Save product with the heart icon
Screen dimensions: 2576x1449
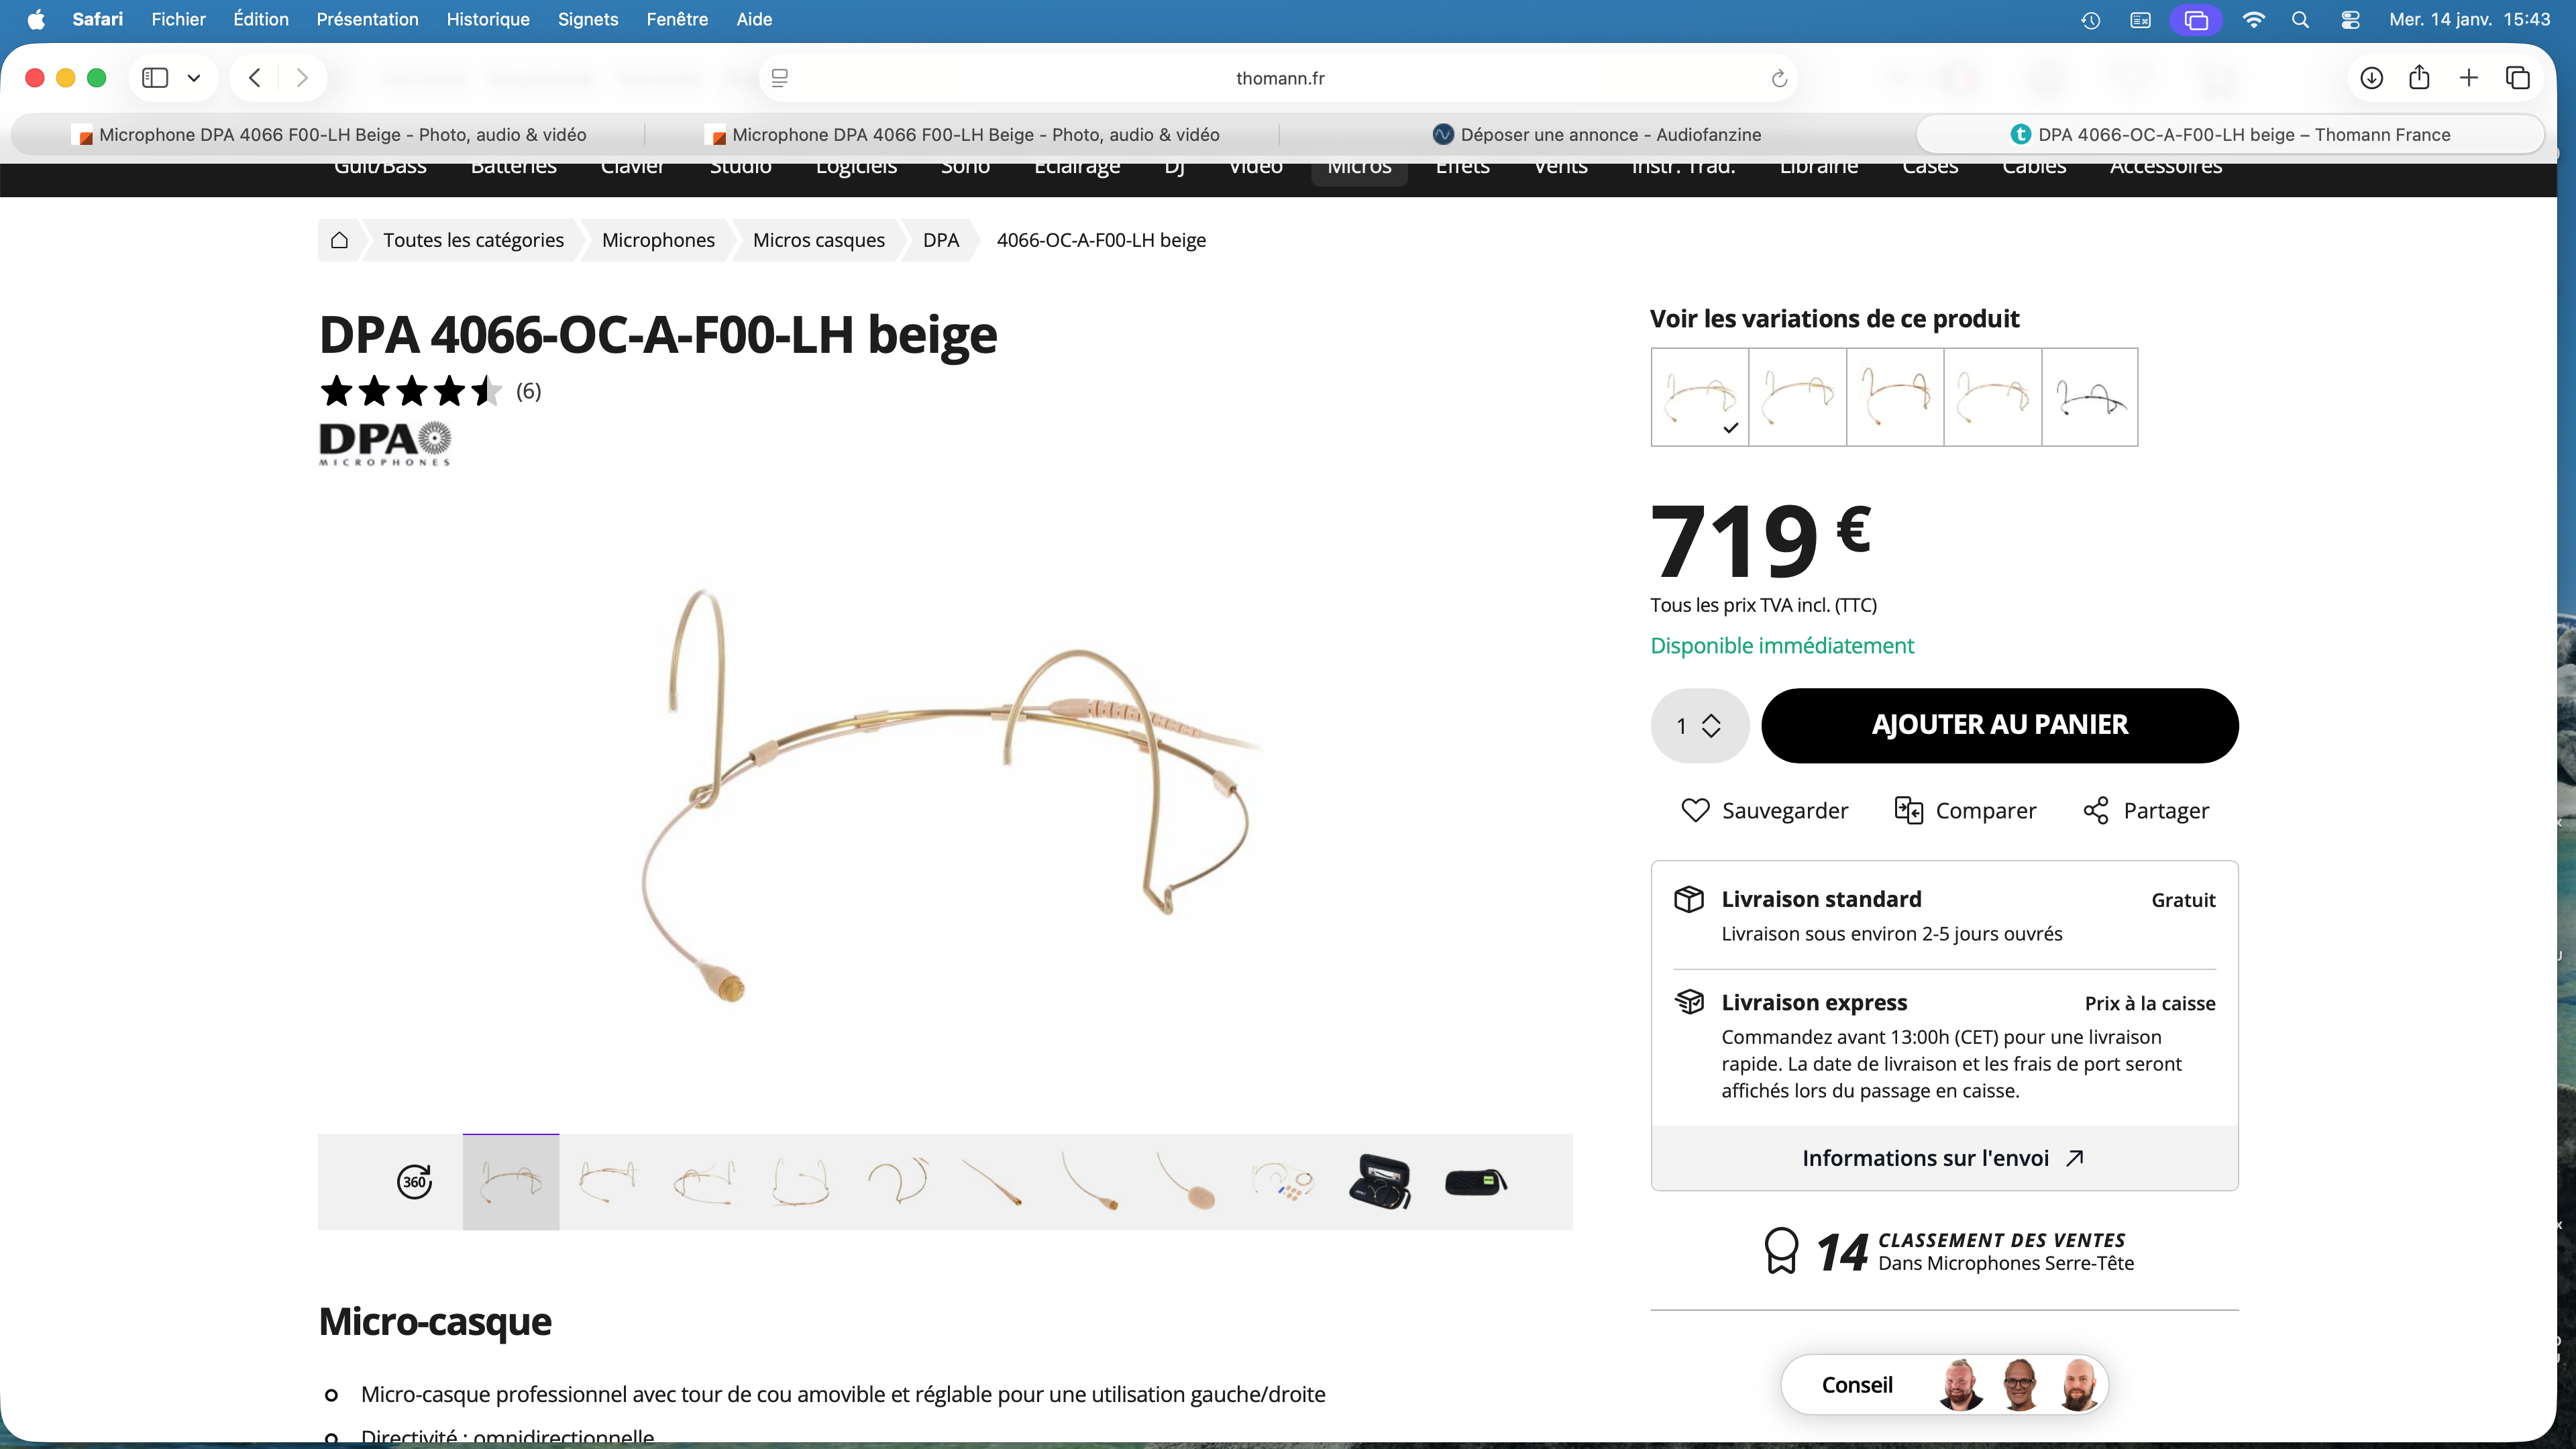pyautogui.click(x=1695, y=810)
